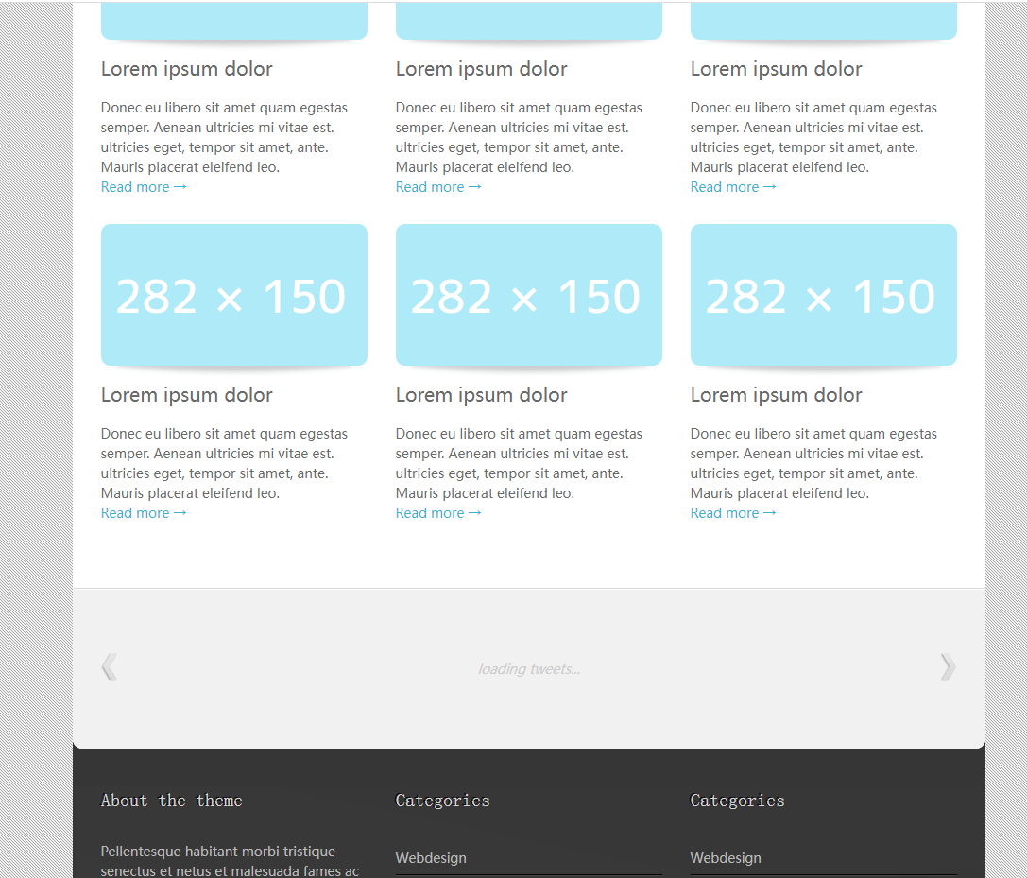Select the middle 282 × 150 placeholder image
The height and width of the screenshot is (878, 1027).
click(528, 295)
